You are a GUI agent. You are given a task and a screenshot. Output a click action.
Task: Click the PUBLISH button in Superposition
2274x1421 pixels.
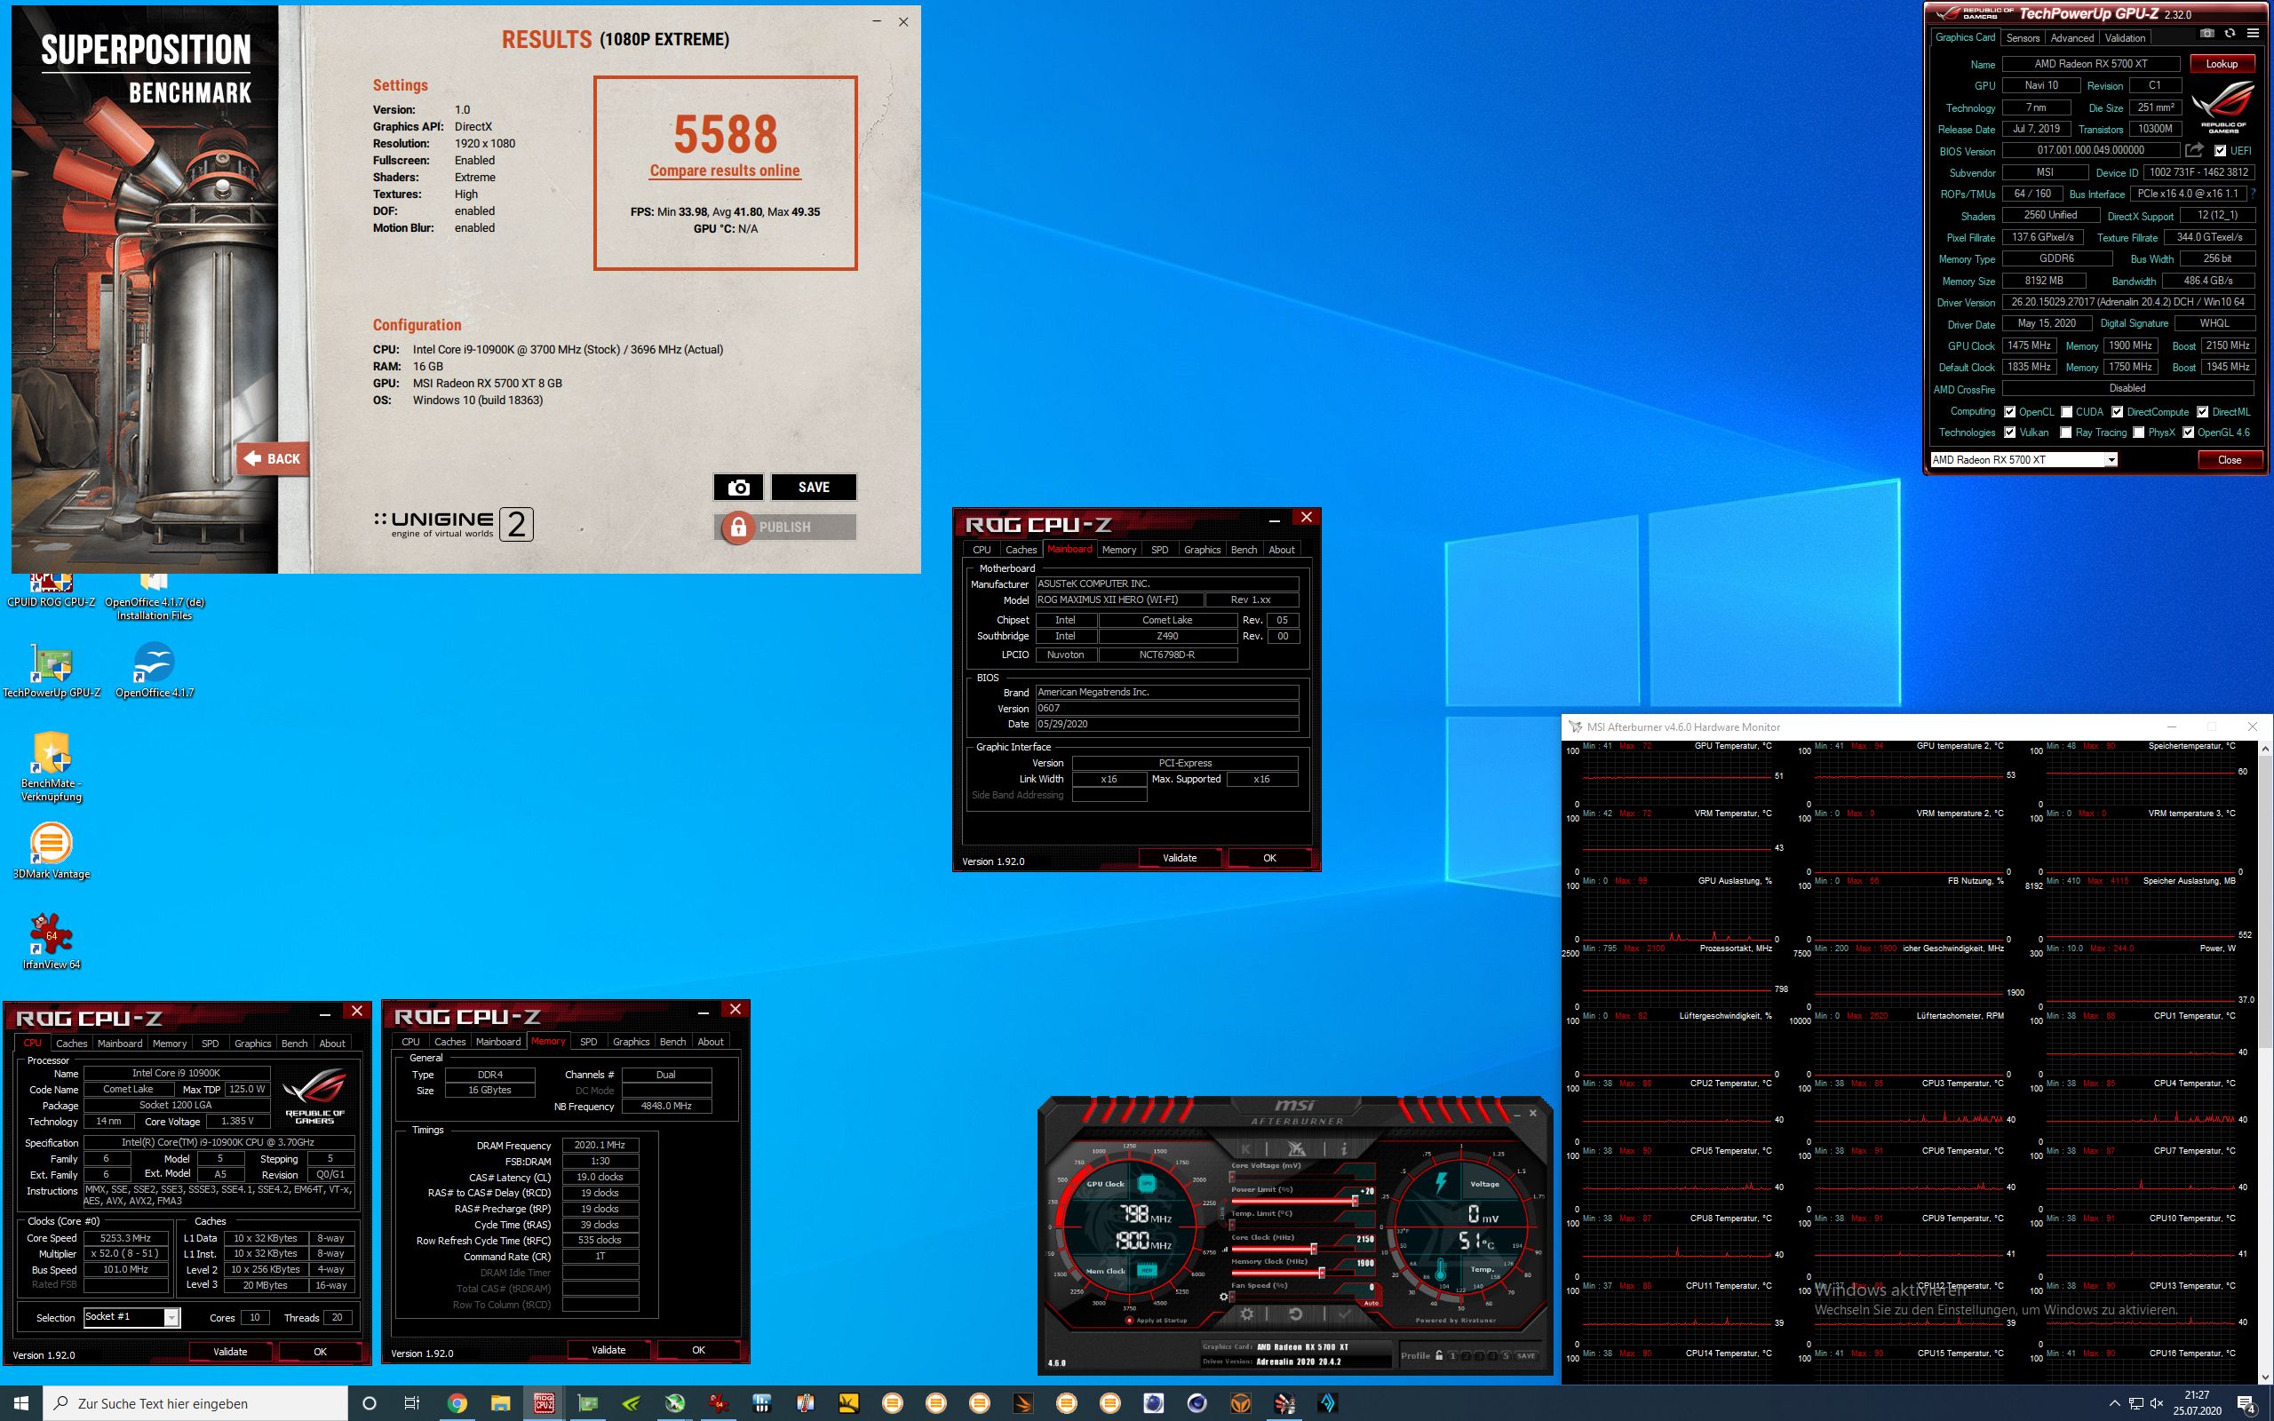[x=784, y=528]
